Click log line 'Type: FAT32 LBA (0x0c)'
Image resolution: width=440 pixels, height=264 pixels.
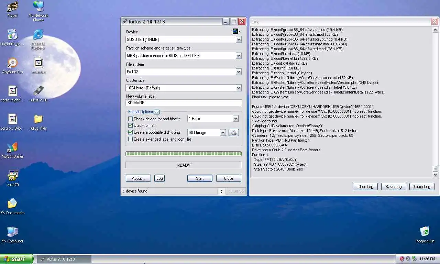275,159
